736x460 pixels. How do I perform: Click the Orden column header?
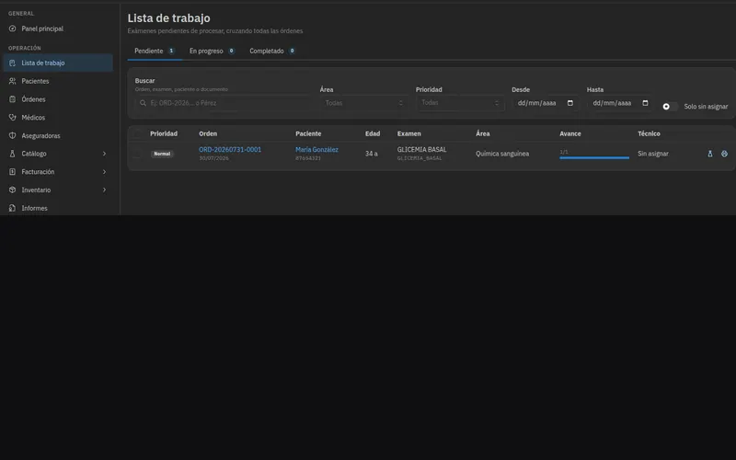208,133
